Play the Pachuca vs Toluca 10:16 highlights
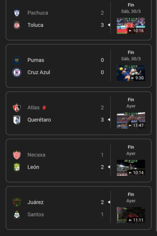This screenshot has width=157, height=236. tap(131, 26)
